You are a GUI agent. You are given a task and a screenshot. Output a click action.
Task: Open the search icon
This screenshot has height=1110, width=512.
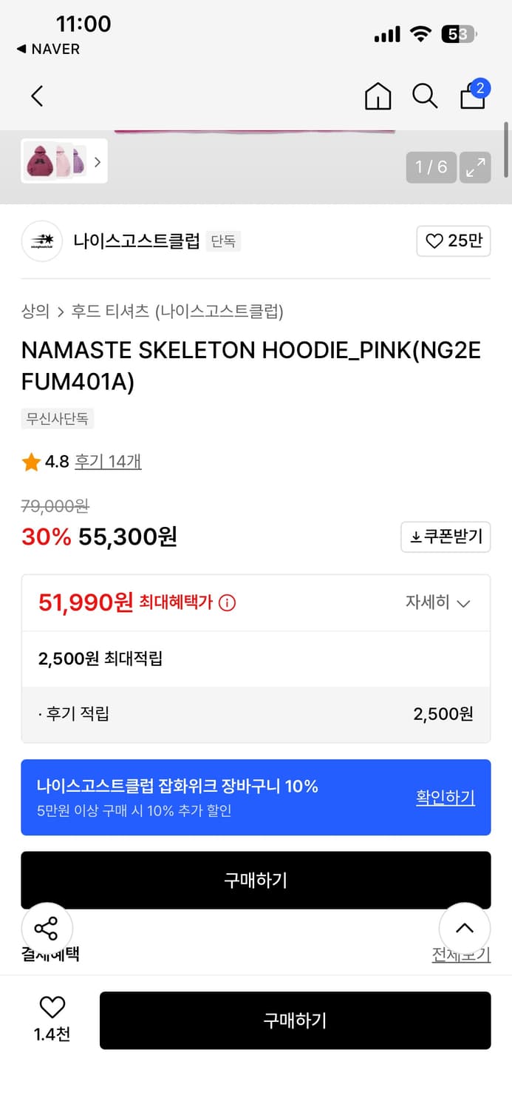pyautogui.click(x=425, y=96)
